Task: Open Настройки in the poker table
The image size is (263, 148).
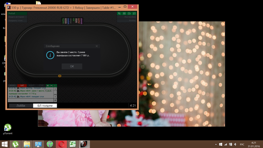Action: click(127, 17)
